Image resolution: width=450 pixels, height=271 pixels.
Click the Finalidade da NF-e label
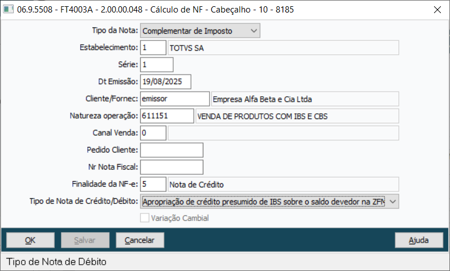105,184
